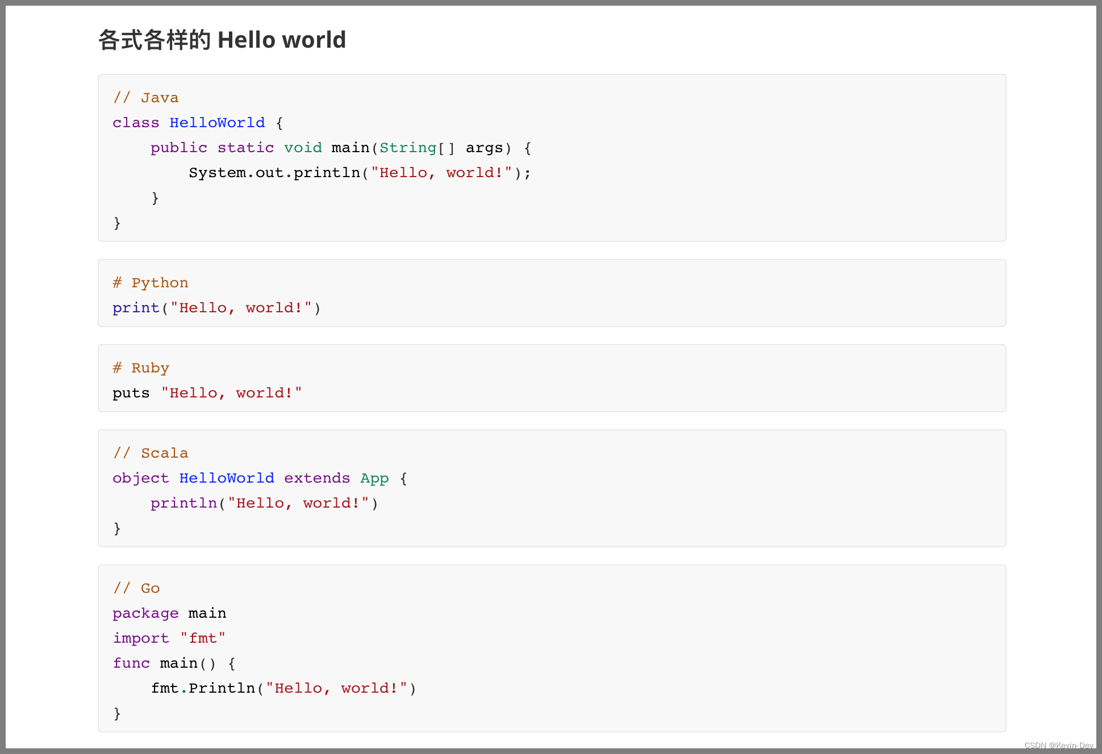Click the Hello world page heading

click(222, 40)
